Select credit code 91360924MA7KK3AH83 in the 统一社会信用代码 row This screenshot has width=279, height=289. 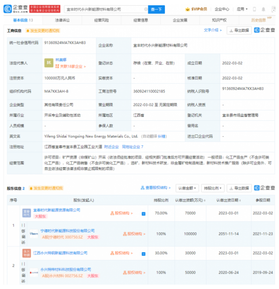pos(65,43)
